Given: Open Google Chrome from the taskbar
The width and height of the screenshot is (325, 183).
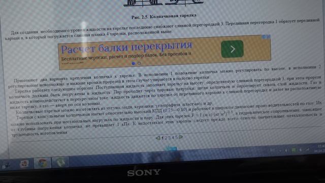Looking at the screenshot, I should pos(42,163).
